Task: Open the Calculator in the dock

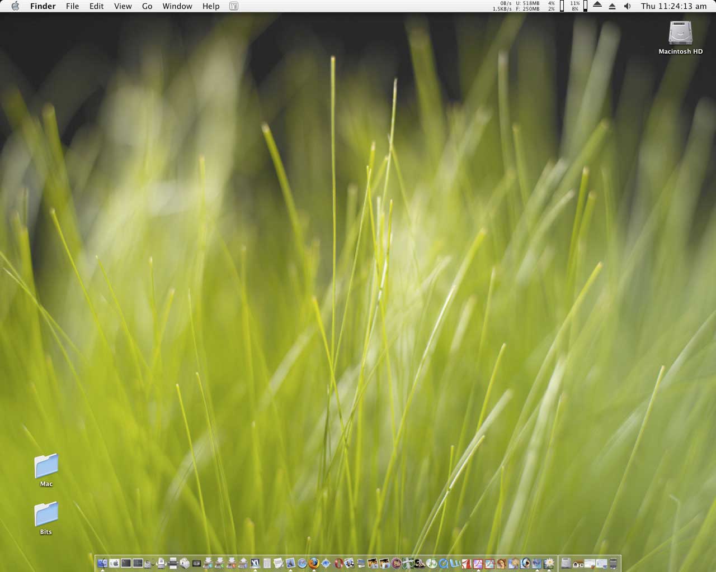Action: pos(267,563)
